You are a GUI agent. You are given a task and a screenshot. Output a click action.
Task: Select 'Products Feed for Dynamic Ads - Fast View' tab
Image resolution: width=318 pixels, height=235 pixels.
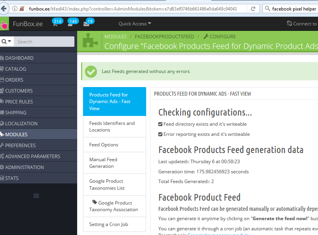pyautogui.click(x=115, y=101)
